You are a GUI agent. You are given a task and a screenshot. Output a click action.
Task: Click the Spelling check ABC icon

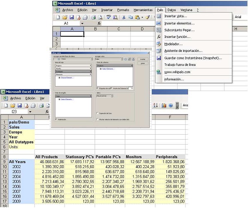[108, 17]
